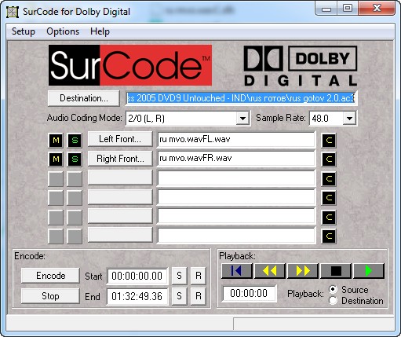Image resolution: width=401 pixels, height=337 pixels.
Task: Select Destination playback radio button
Action: coord(333,300)
